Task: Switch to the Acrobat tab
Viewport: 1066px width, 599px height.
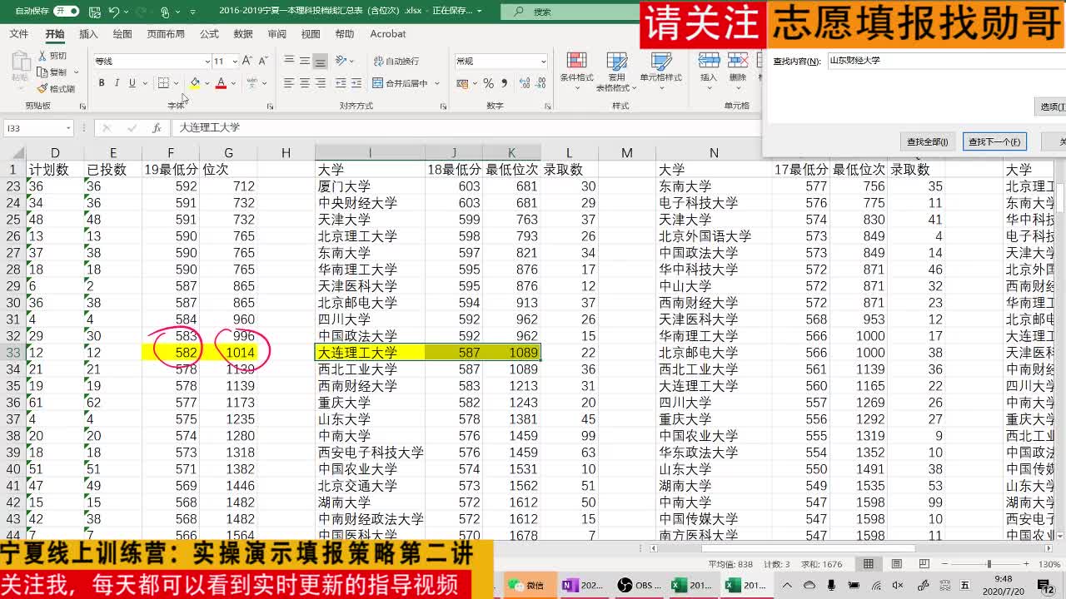Action: [x=388, y=34]
